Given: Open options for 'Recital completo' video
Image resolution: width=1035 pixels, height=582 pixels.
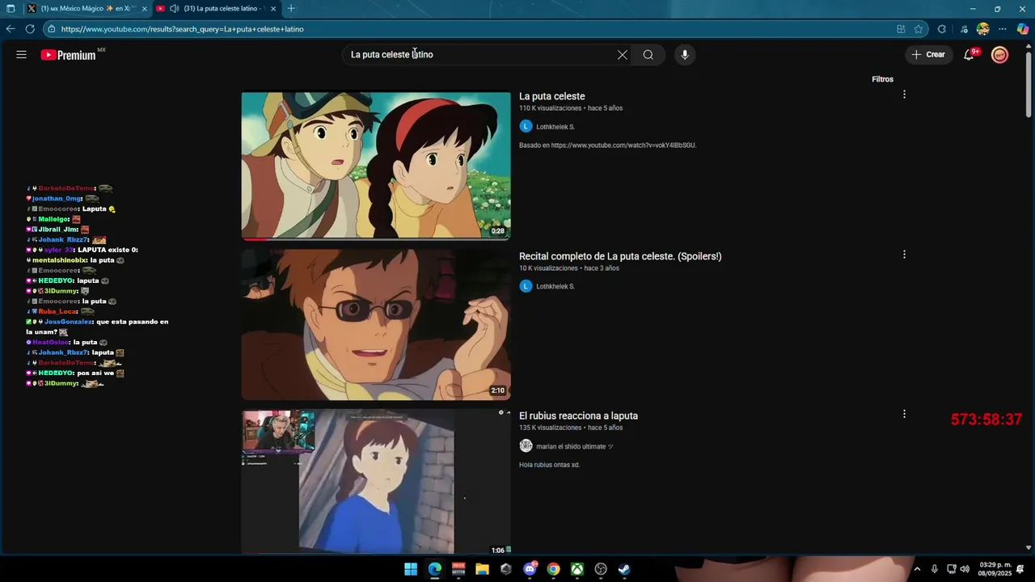Looking at the screenshot, I should 904,255.
